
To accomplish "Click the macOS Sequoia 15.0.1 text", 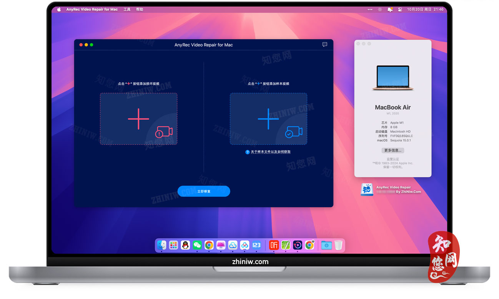I will click(401, 140).
